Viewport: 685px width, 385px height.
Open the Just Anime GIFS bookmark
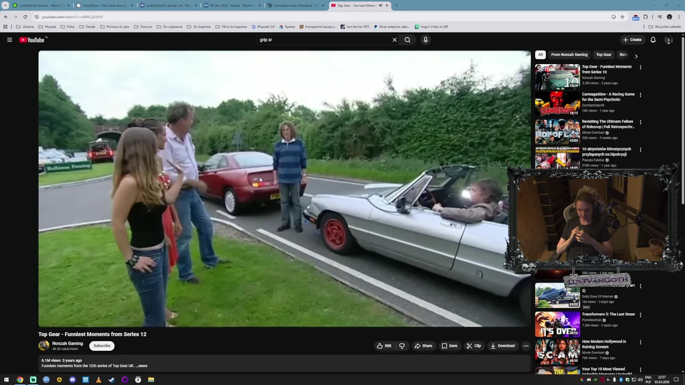point(355,26)
